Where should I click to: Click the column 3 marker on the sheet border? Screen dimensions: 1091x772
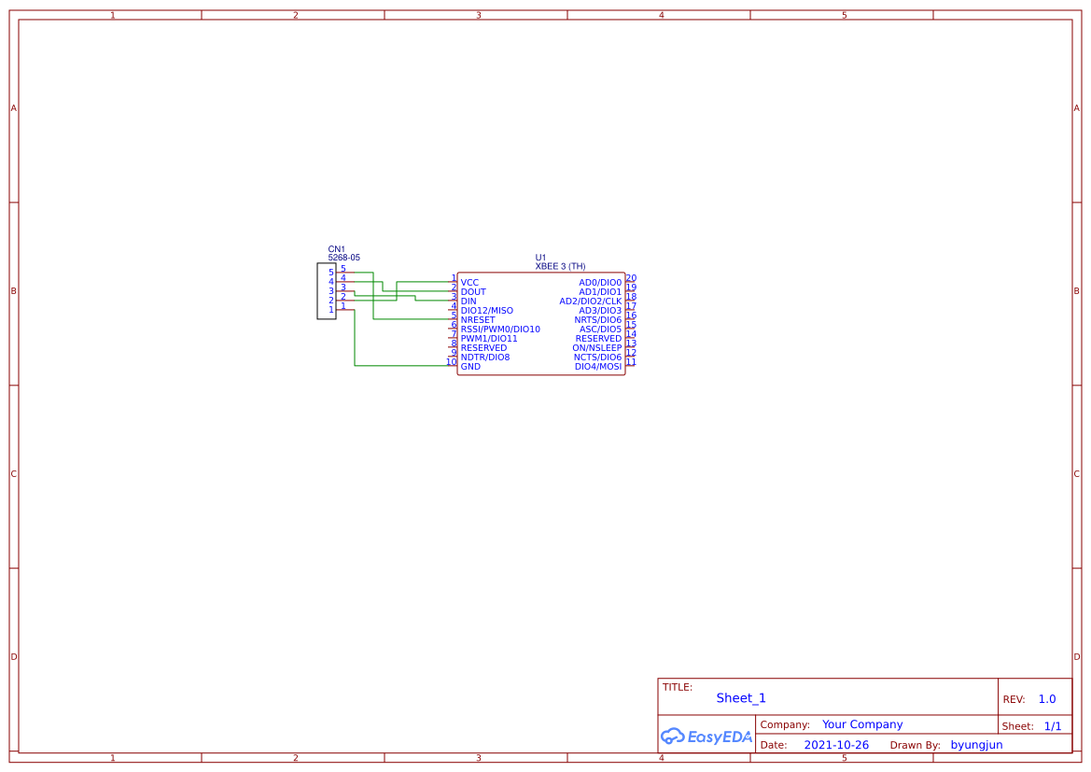point(477,14)
